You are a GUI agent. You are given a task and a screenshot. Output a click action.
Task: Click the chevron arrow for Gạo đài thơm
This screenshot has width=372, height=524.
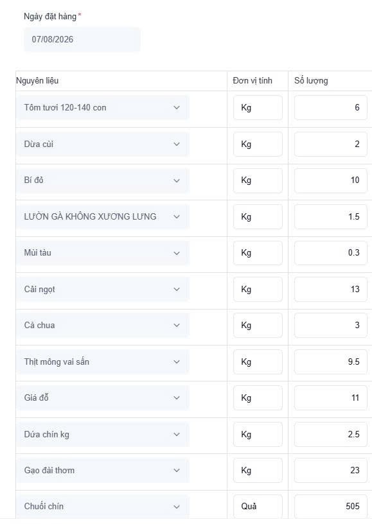(x=177, y=470)
